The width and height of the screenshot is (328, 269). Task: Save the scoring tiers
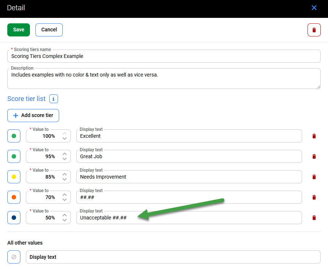[19, 30]
